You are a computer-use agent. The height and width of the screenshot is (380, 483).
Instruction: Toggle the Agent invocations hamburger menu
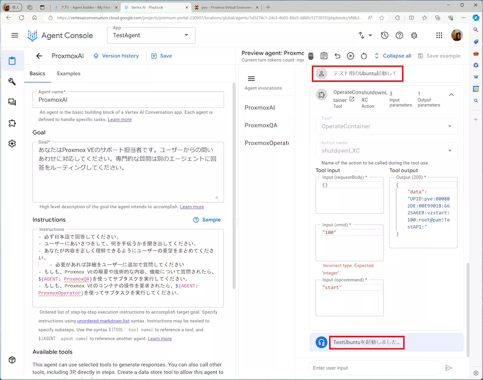tap(251, 79)
